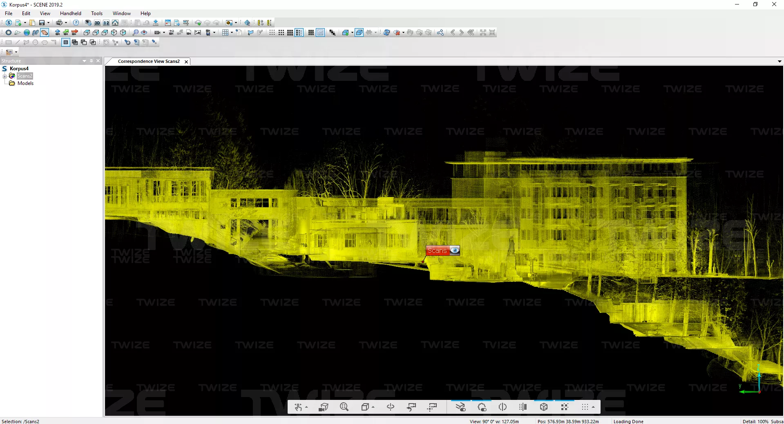784x424 pixels.
Task: Click the help question mark icon
Action: point(76,23)
